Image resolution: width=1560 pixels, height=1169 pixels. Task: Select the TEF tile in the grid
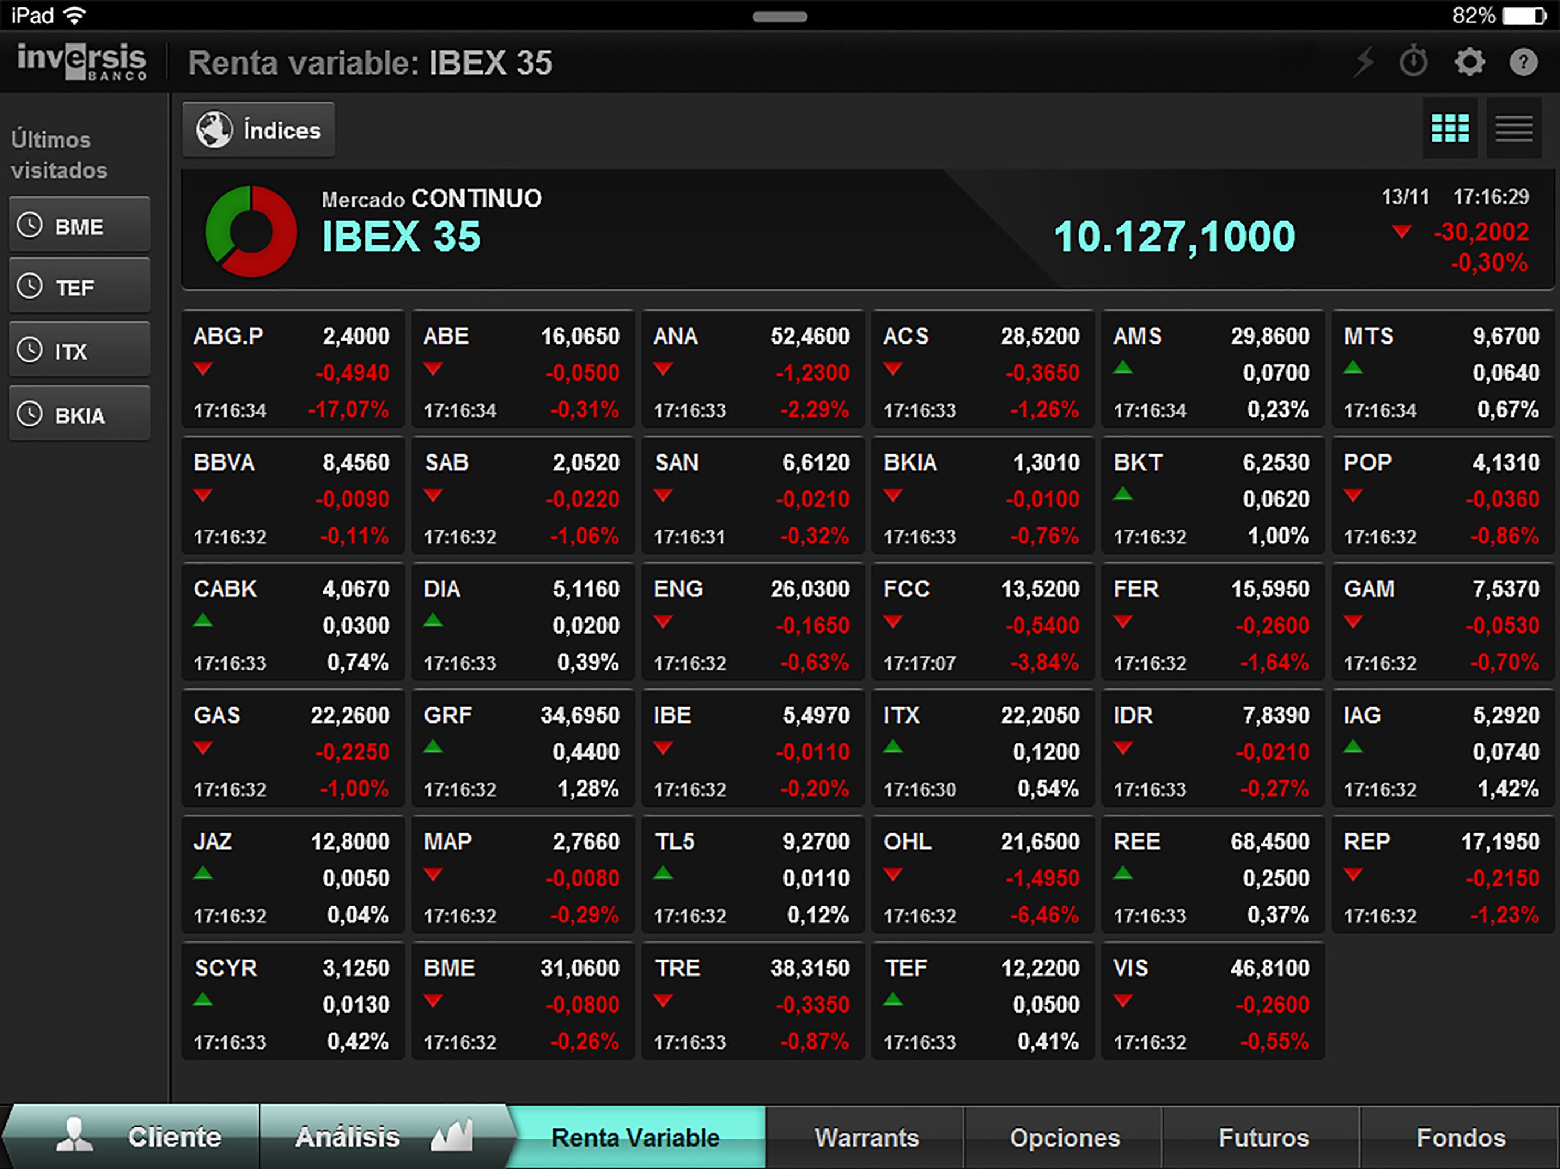point(982,1000)
